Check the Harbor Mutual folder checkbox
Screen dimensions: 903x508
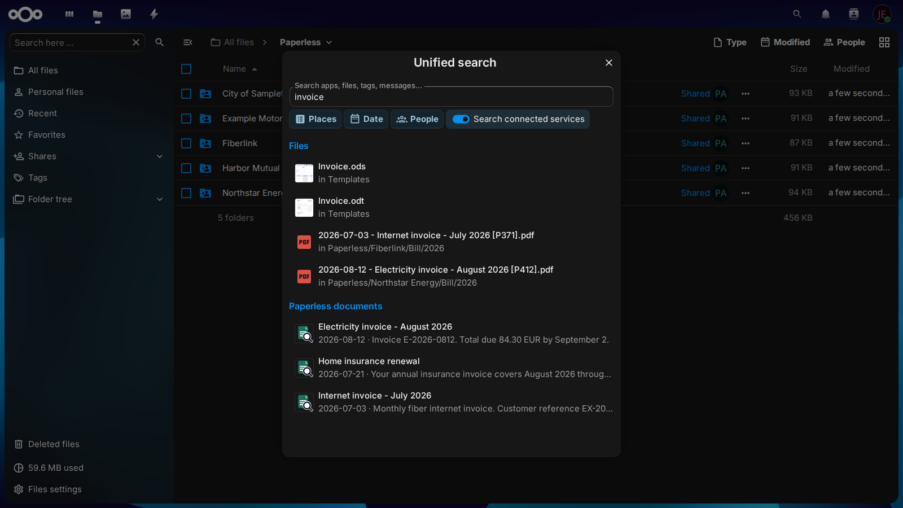coord(186,168)
